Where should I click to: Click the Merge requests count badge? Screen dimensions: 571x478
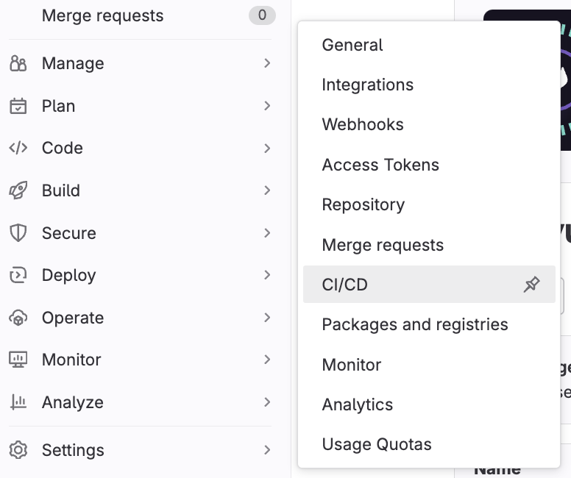click(262, 15)
